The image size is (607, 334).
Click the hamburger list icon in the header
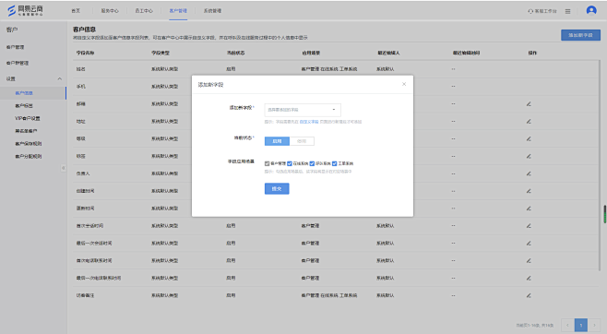(x=567, y=11)
